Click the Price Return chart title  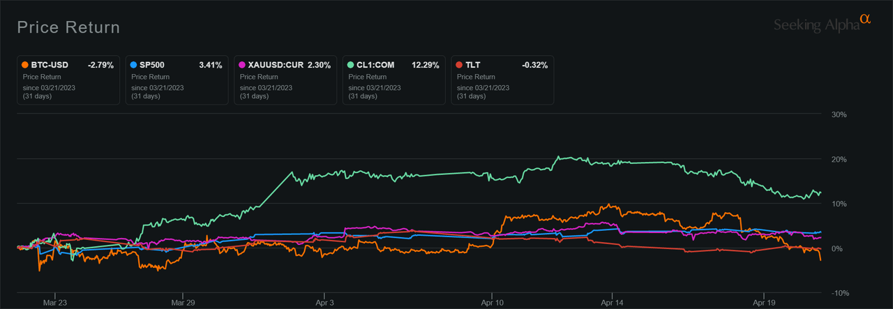click(68, 27)
